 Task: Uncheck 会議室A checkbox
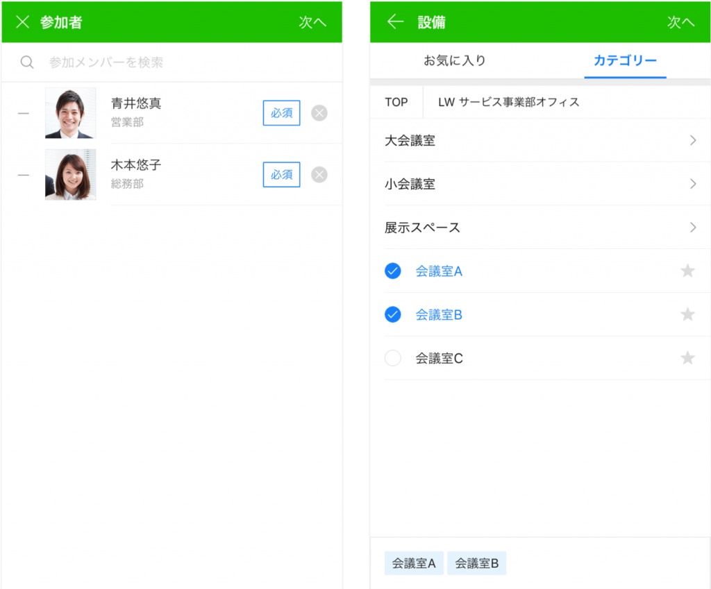393,271
